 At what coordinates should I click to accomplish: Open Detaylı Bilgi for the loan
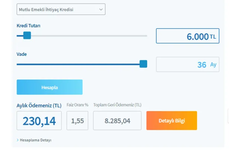[x=171, y=121]
